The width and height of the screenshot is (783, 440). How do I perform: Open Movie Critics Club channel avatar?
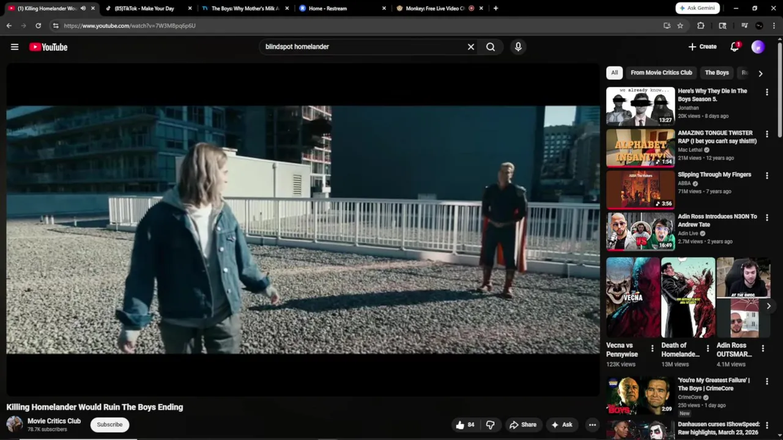(15, 424)
